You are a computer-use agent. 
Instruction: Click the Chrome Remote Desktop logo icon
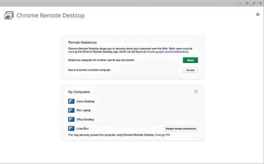(9, 15)
